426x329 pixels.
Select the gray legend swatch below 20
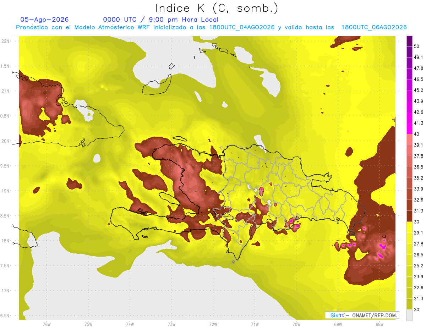click(409, 315)
